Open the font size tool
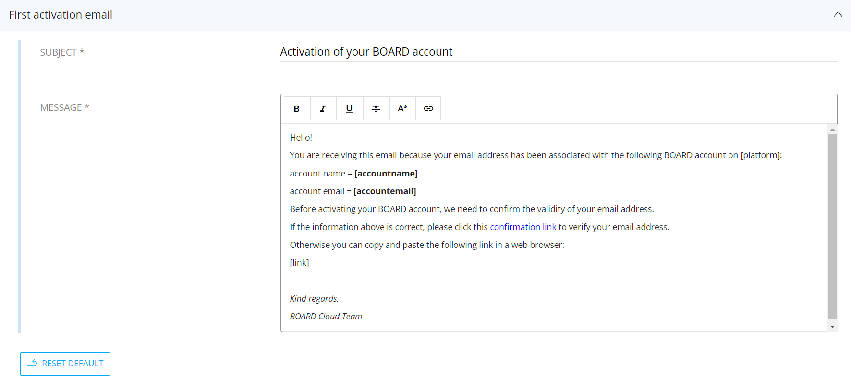The height and width of the screenshot is (376, 851). coord(402,109)
